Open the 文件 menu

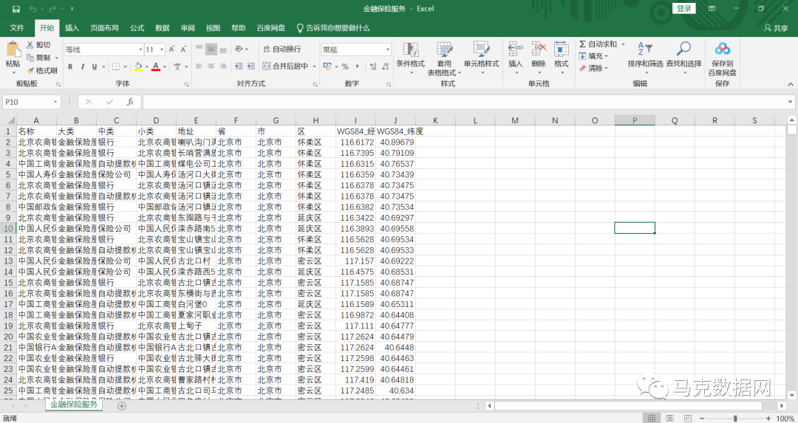click(x=17, y=28)
